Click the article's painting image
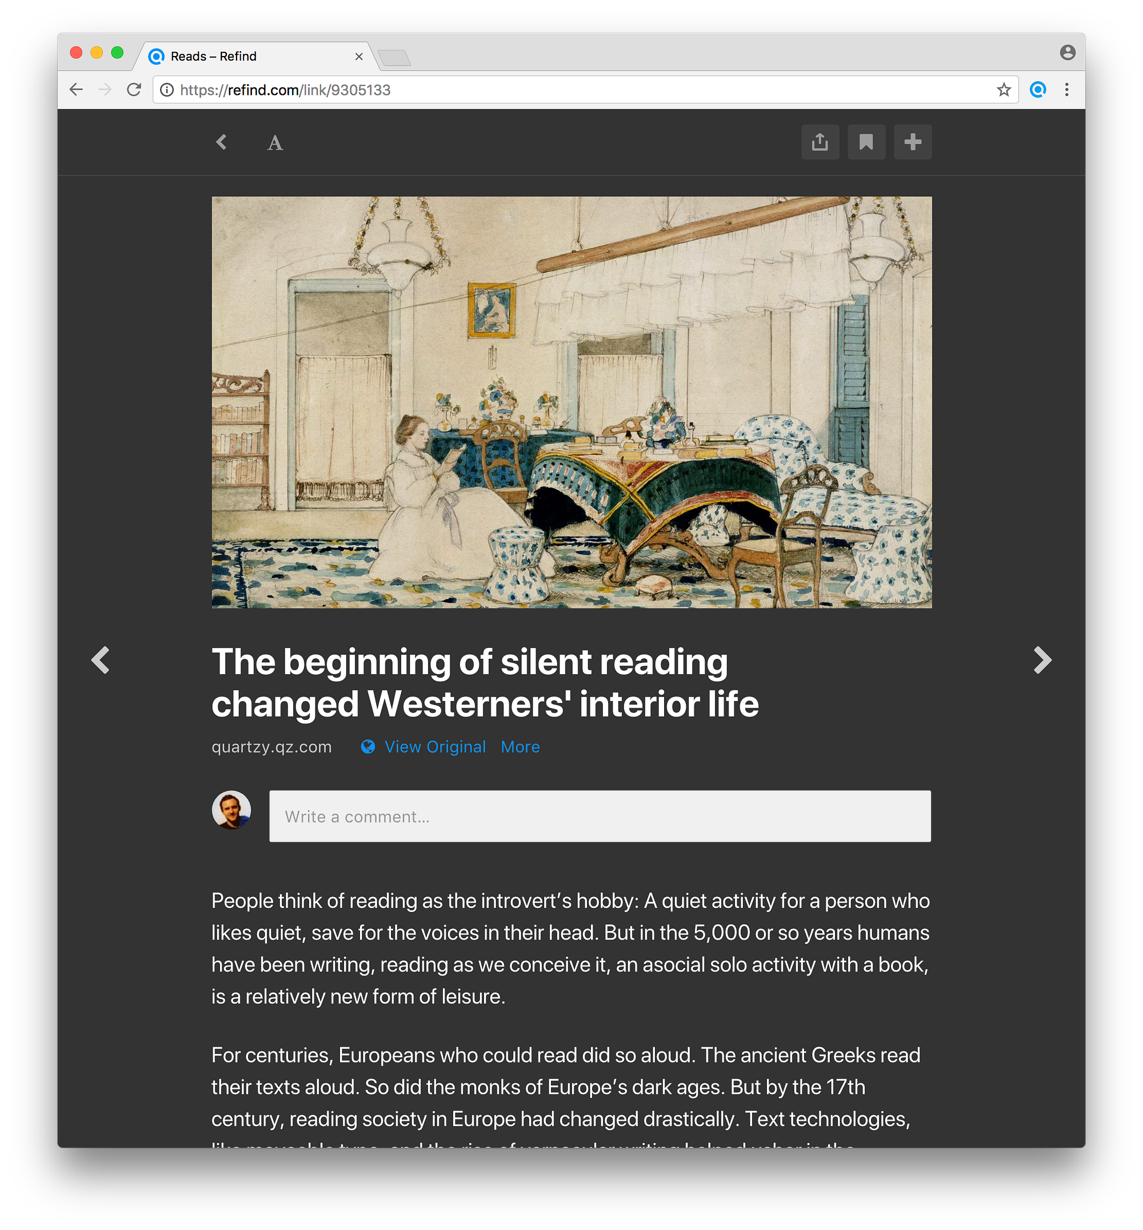 pos(571,402)
